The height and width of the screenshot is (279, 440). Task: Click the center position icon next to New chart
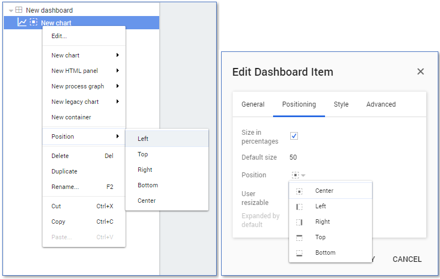point(34,23)
